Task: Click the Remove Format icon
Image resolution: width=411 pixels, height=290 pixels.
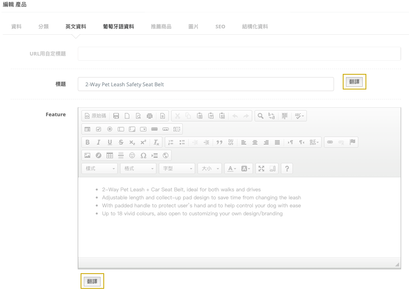Action: click(156, 142)
